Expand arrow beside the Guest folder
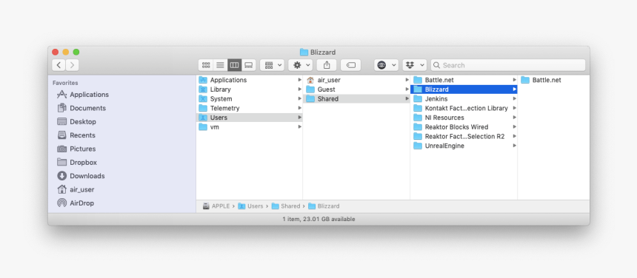 tap(407, 89)
